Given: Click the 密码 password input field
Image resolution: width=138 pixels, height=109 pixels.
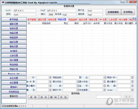Looking at the screenshot, I should (x=25, y=15).
